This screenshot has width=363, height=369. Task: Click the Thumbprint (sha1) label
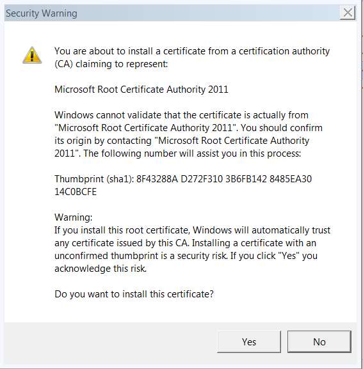click(x=94, y=179)
